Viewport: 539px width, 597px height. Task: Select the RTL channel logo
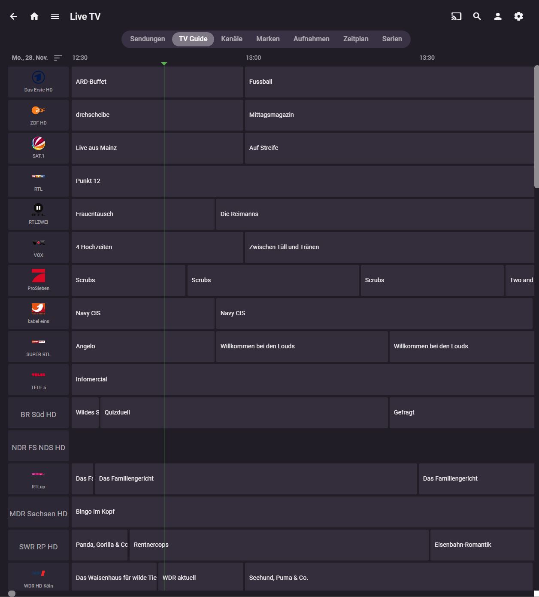coord(39,177)
